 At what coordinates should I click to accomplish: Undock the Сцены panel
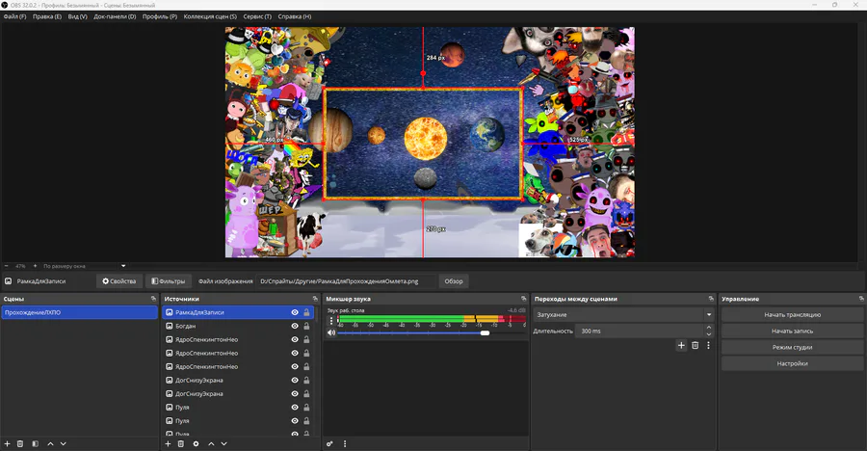pos(154,299)
